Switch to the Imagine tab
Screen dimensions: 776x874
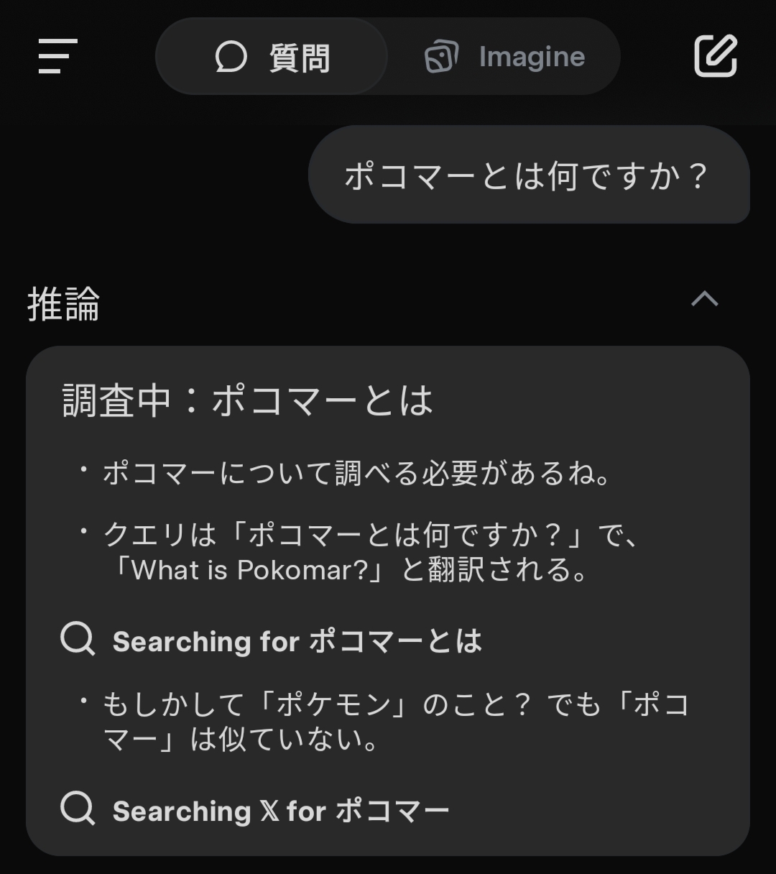pyautogui.click(x=504, y=57)
